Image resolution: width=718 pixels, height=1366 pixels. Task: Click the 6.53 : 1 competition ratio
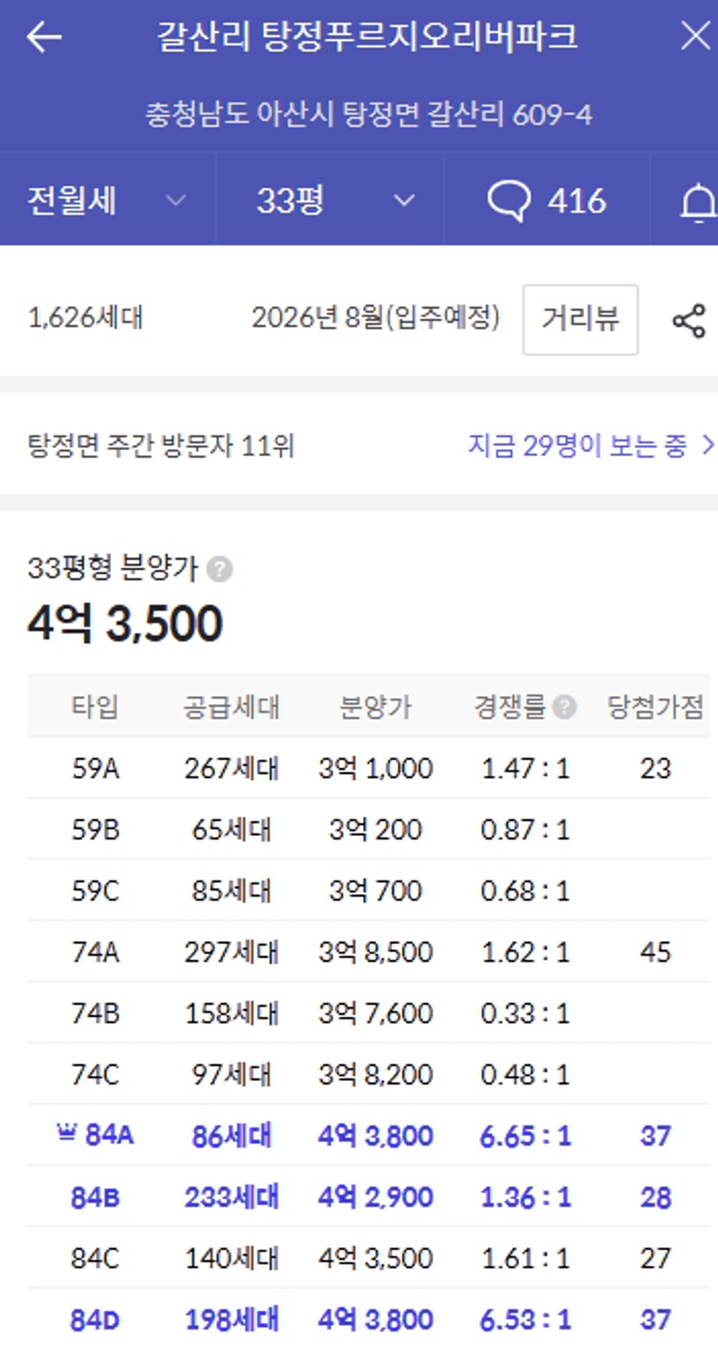click(x=525, y=1319)
